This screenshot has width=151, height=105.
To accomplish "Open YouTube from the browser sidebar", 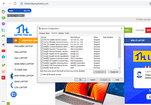I will [3, 51].
